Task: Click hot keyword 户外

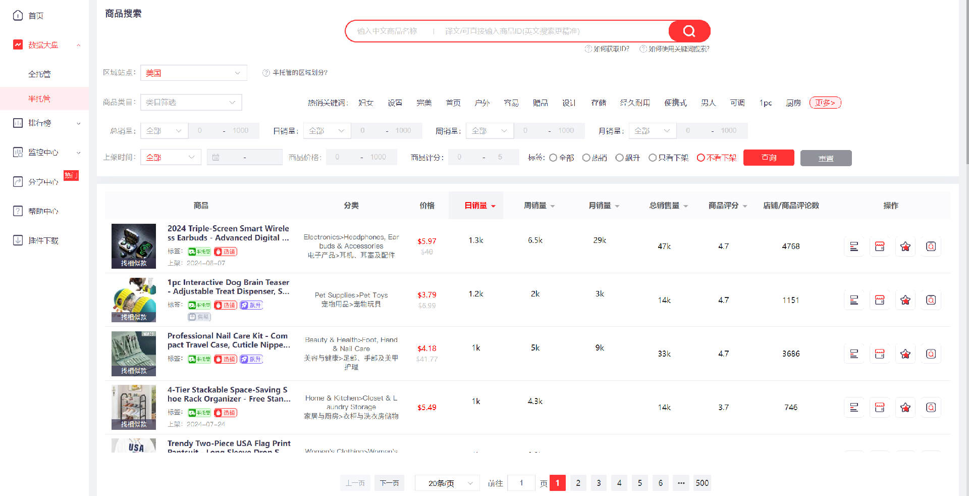Action: (x=482, y=103)
